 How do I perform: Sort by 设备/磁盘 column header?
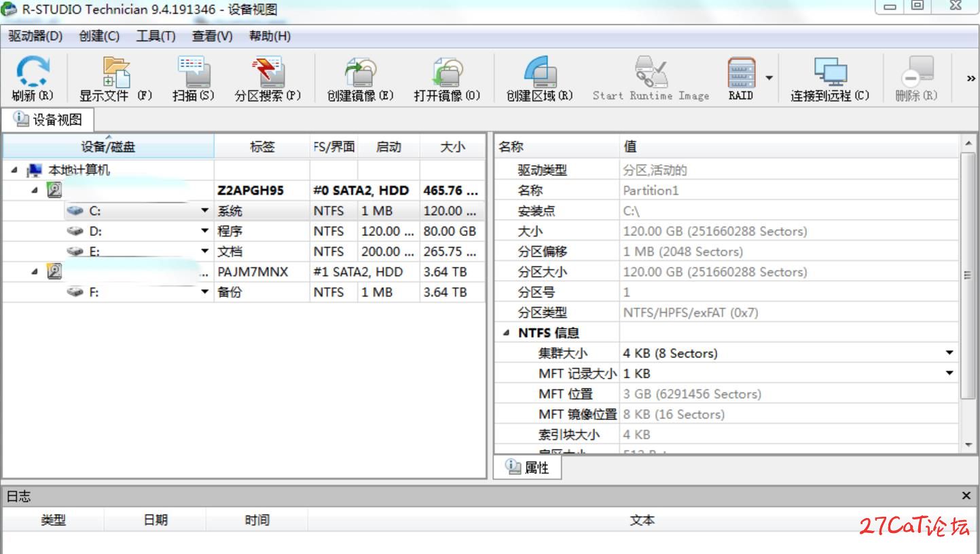pos(109,146)
